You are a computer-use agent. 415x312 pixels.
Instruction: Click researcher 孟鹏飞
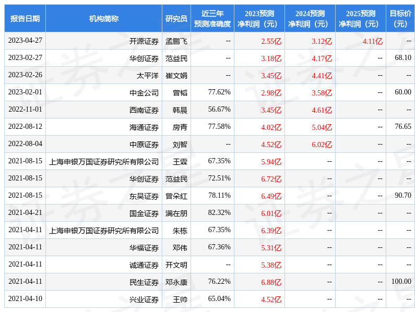[176, 41]
